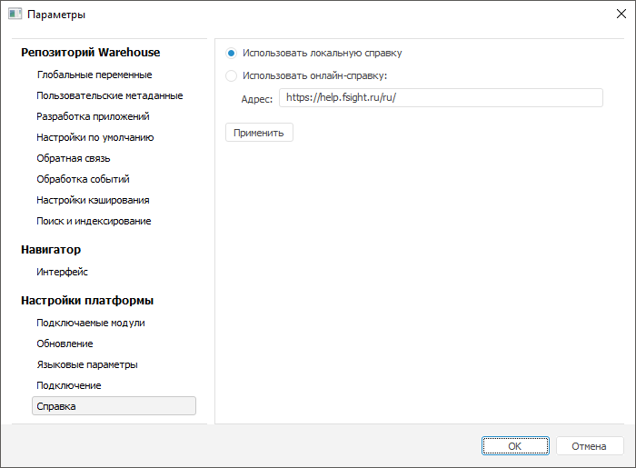The image size is (636, 468).
Task: Click the Отмена button
Action: [589, 446]
